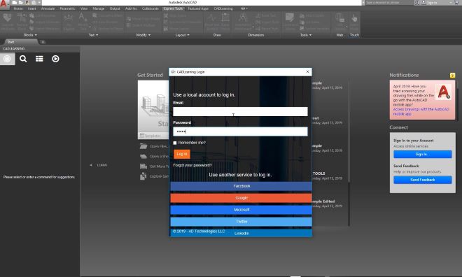Screen dimensions: 462x277
Task: Click the recent documents list scrollbar
Action: coord(349,152)
